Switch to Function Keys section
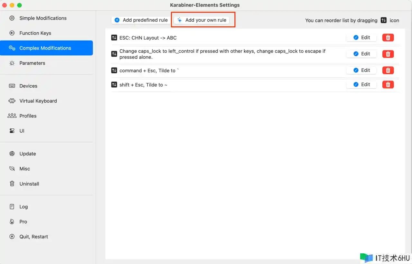 [35, 33]
